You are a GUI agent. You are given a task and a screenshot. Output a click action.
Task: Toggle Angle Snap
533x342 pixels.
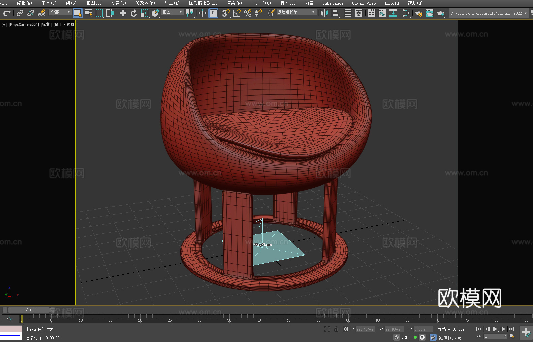(x=237, y=13)
